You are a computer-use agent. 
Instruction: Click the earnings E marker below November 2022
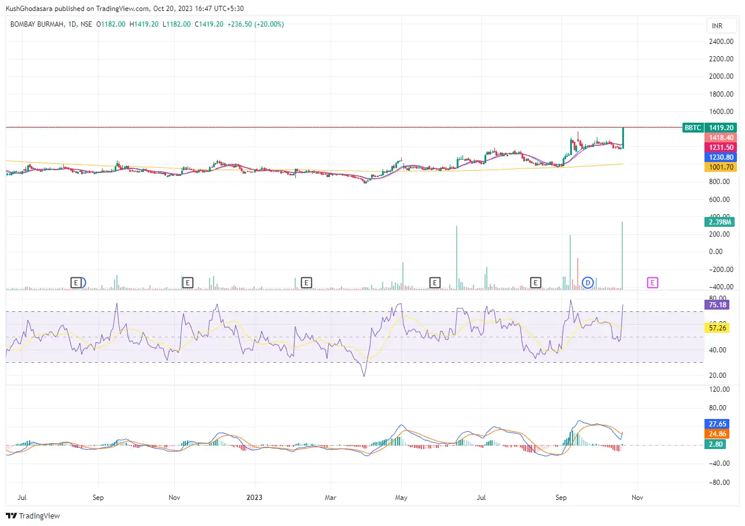(188, 282)
